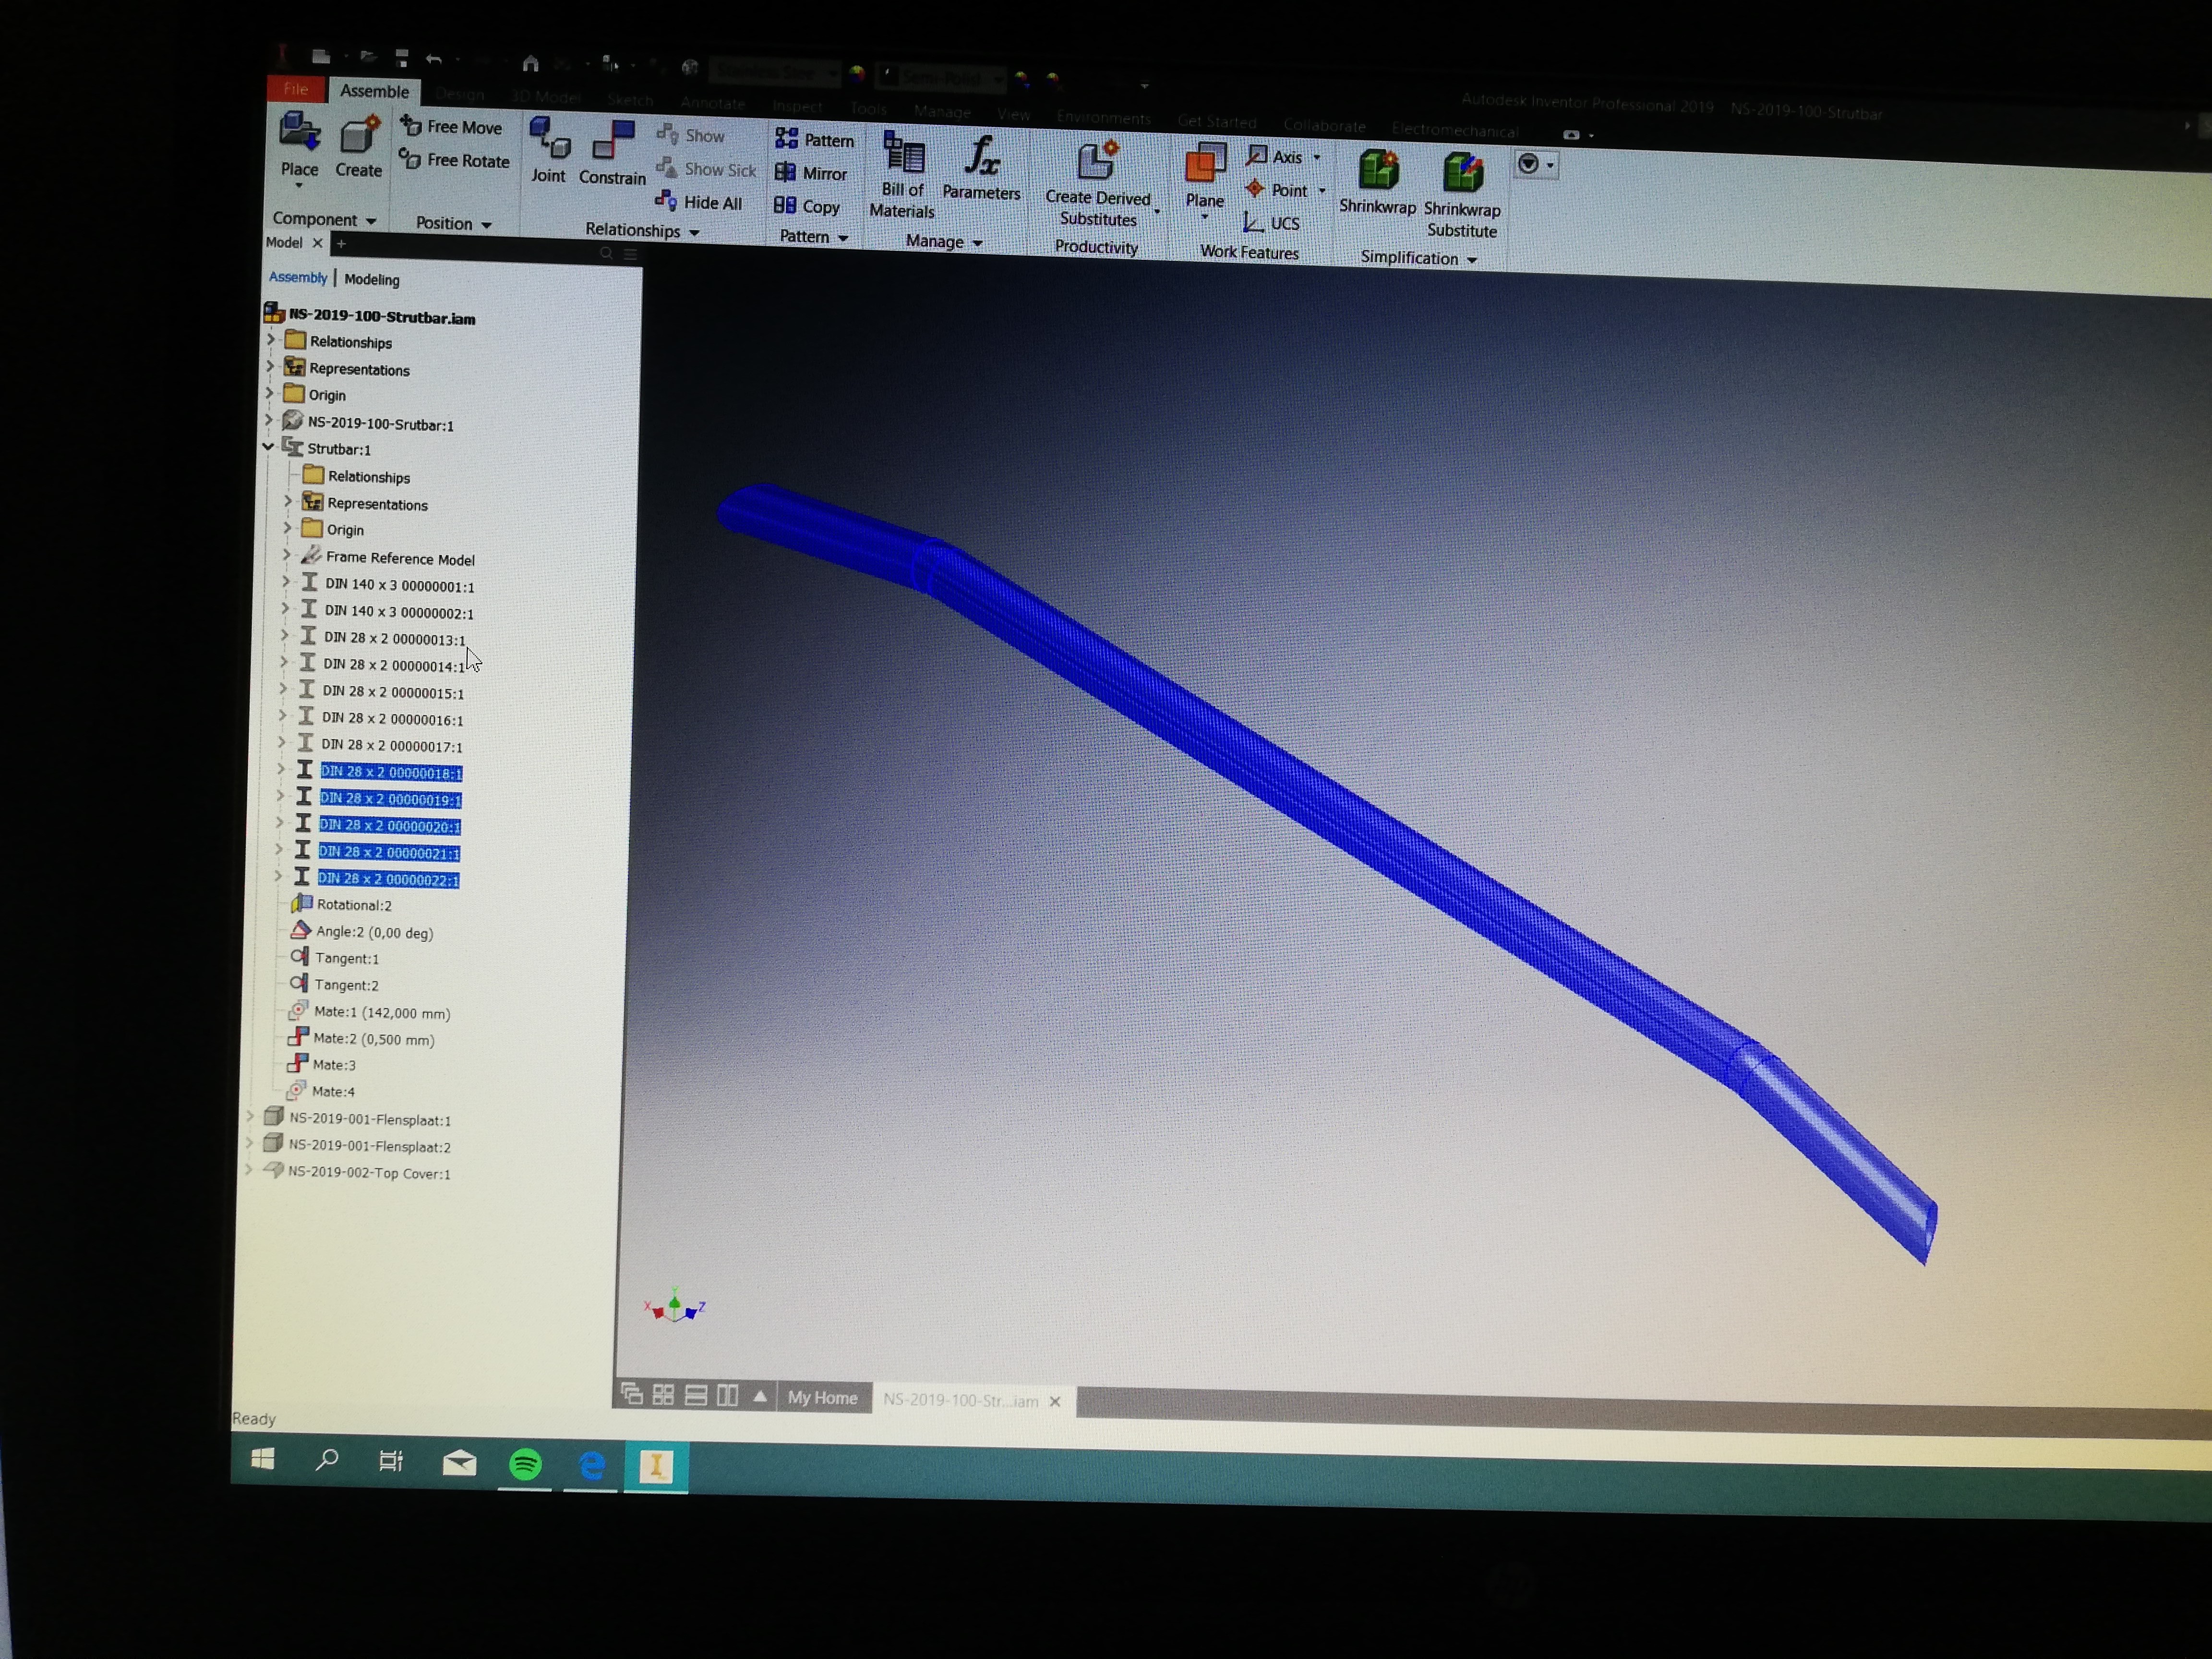Click the Windows Start button
2212x1659 pixels.
(x=263, y=1459)
